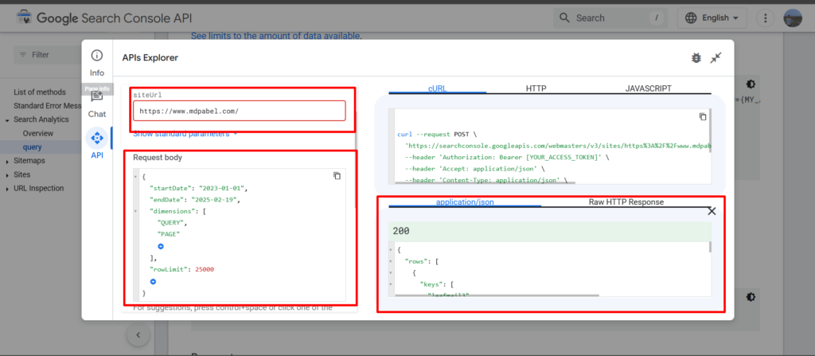Collapse APIs Explorer with the shrink arrows icon
Screen dimensions: 815x356
pos(716,58)
